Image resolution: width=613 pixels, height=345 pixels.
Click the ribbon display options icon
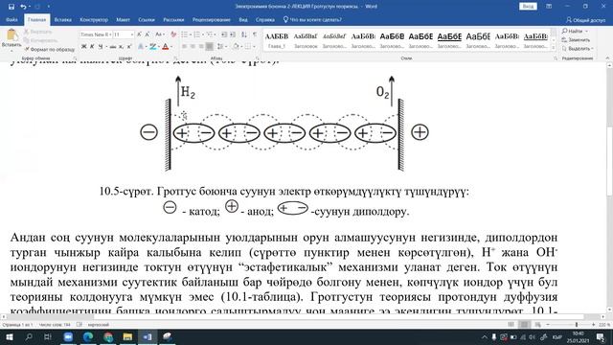pyautogui.click(x=549, y=7)
